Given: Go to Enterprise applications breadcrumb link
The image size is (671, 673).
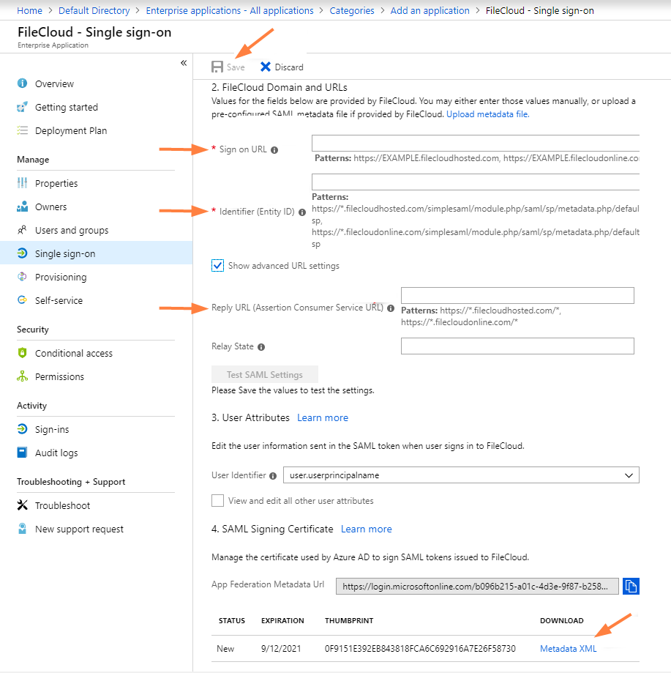Looking at the screenshot, I should click(x=229, y=10).
